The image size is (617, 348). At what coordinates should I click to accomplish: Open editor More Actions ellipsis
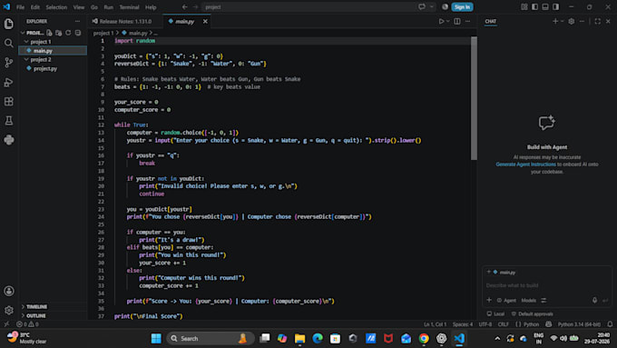pos(467,21)
